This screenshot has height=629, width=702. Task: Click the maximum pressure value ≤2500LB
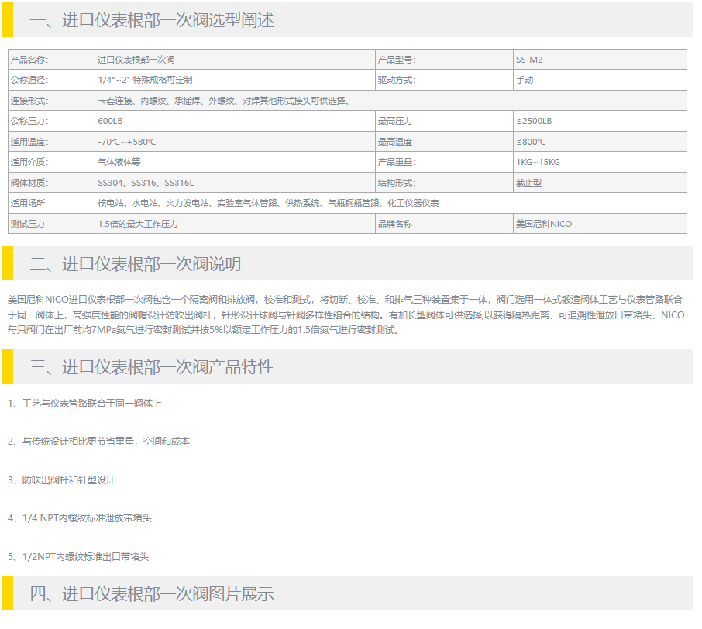pos(534,121)
